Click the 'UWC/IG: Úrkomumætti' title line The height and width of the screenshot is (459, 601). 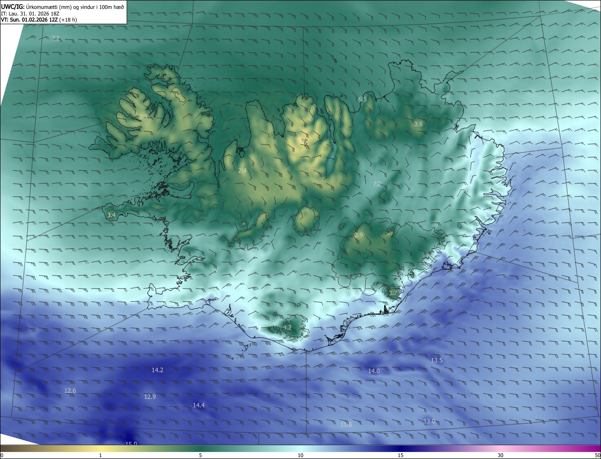[x=63, y=7]
